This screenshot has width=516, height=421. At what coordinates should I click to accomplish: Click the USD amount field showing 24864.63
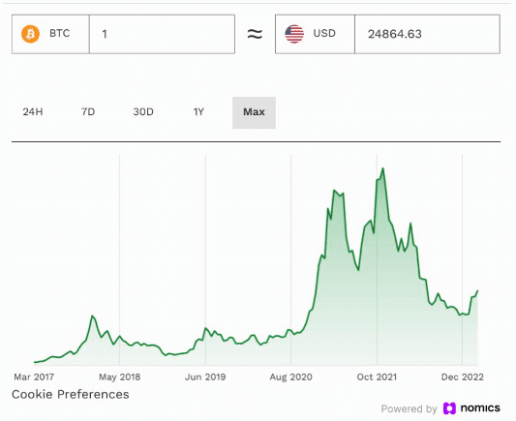pyautogui.click(x=427, y=34)
